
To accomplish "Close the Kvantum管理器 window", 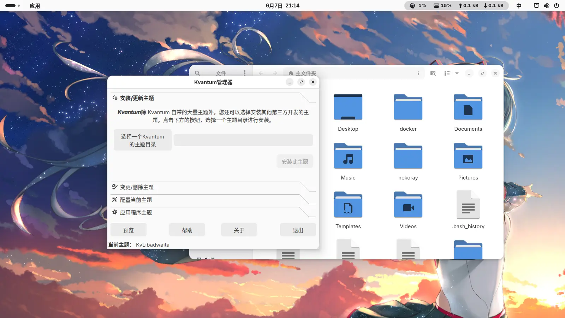I will [x=313, y=82].
